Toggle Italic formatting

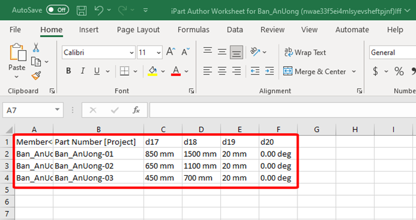(x=83, y=71)
